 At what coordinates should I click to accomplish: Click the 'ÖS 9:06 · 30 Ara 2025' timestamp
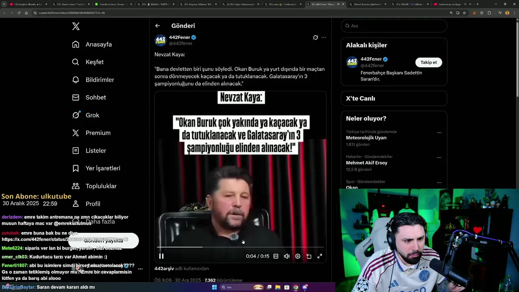click(x=178, y=280)
